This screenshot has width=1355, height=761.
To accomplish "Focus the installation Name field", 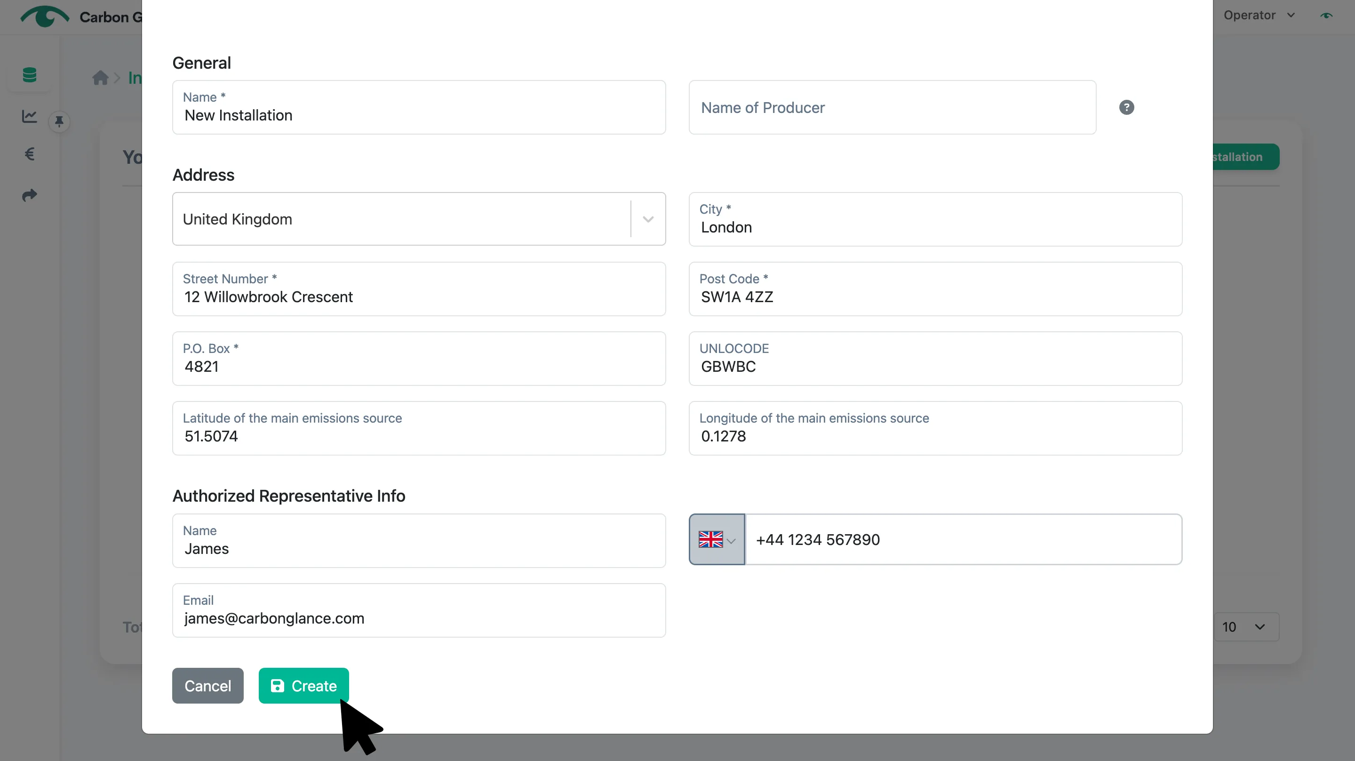I will pos(419,107).
